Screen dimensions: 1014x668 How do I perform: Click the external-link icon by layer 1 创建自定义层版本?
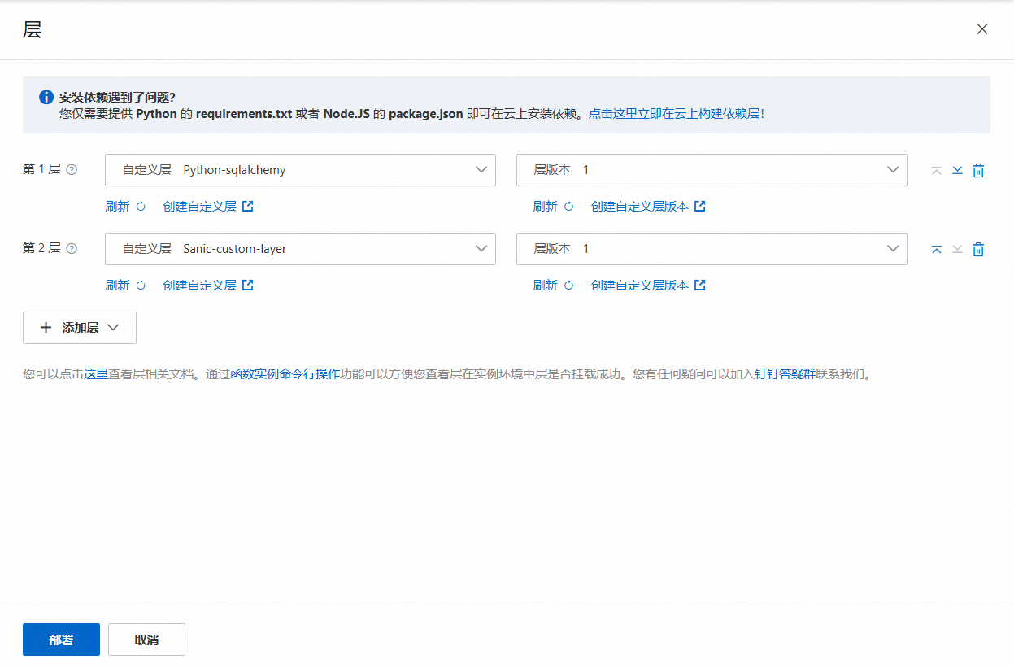point(699,207)
